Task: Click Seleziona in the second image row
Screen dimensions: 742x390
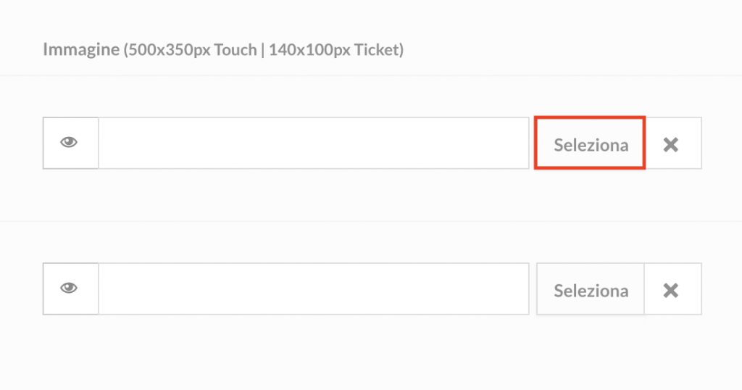Action: tap(591, 289)
